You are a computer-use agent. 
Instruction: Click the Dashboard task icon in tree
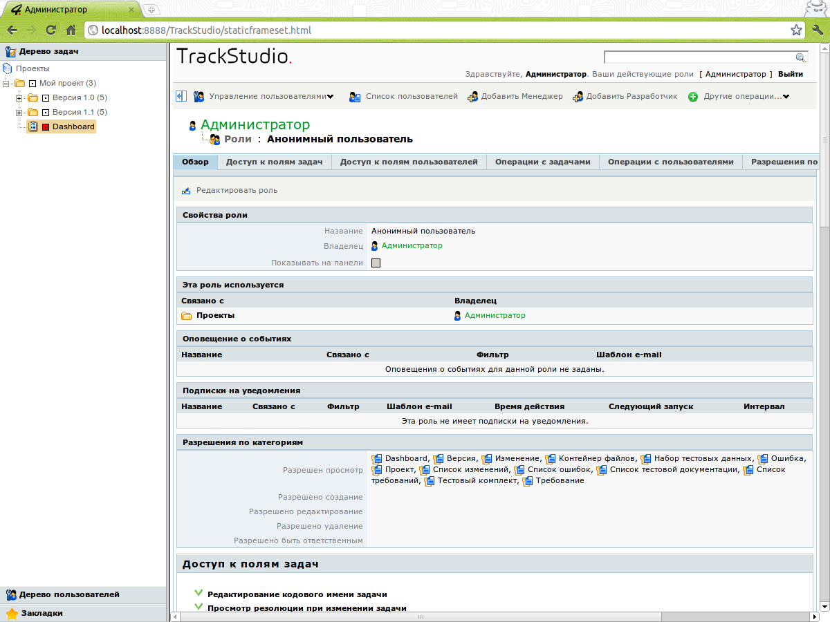33,127
